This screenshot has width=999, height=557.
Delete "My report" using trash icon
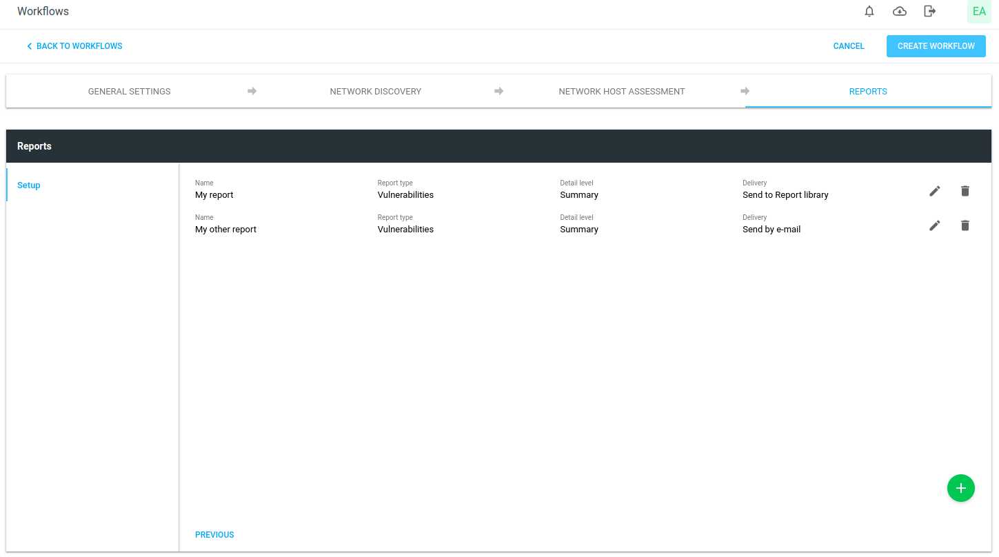tap(965, 191)
